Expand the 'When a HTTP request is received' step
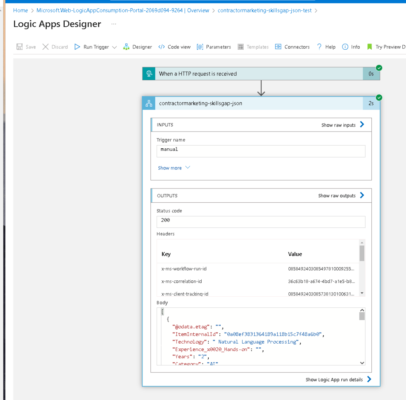406x400 pixels. 261,74
